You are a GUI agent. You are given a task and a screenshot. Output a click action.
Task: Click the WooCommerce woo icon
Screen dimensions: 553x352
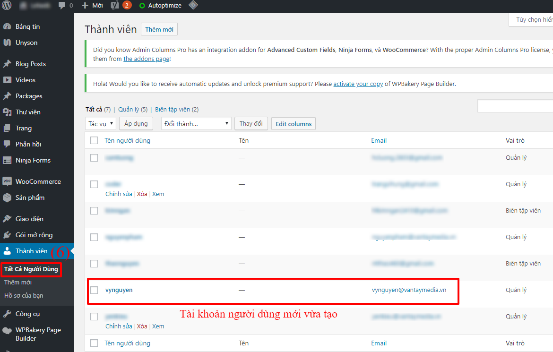pyautogui.click(x=7, y=181)
